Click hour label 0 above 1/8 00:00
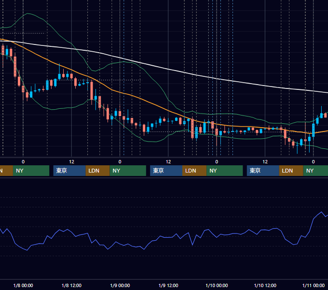This screenshot has width=328, height=290. point(23,162)
